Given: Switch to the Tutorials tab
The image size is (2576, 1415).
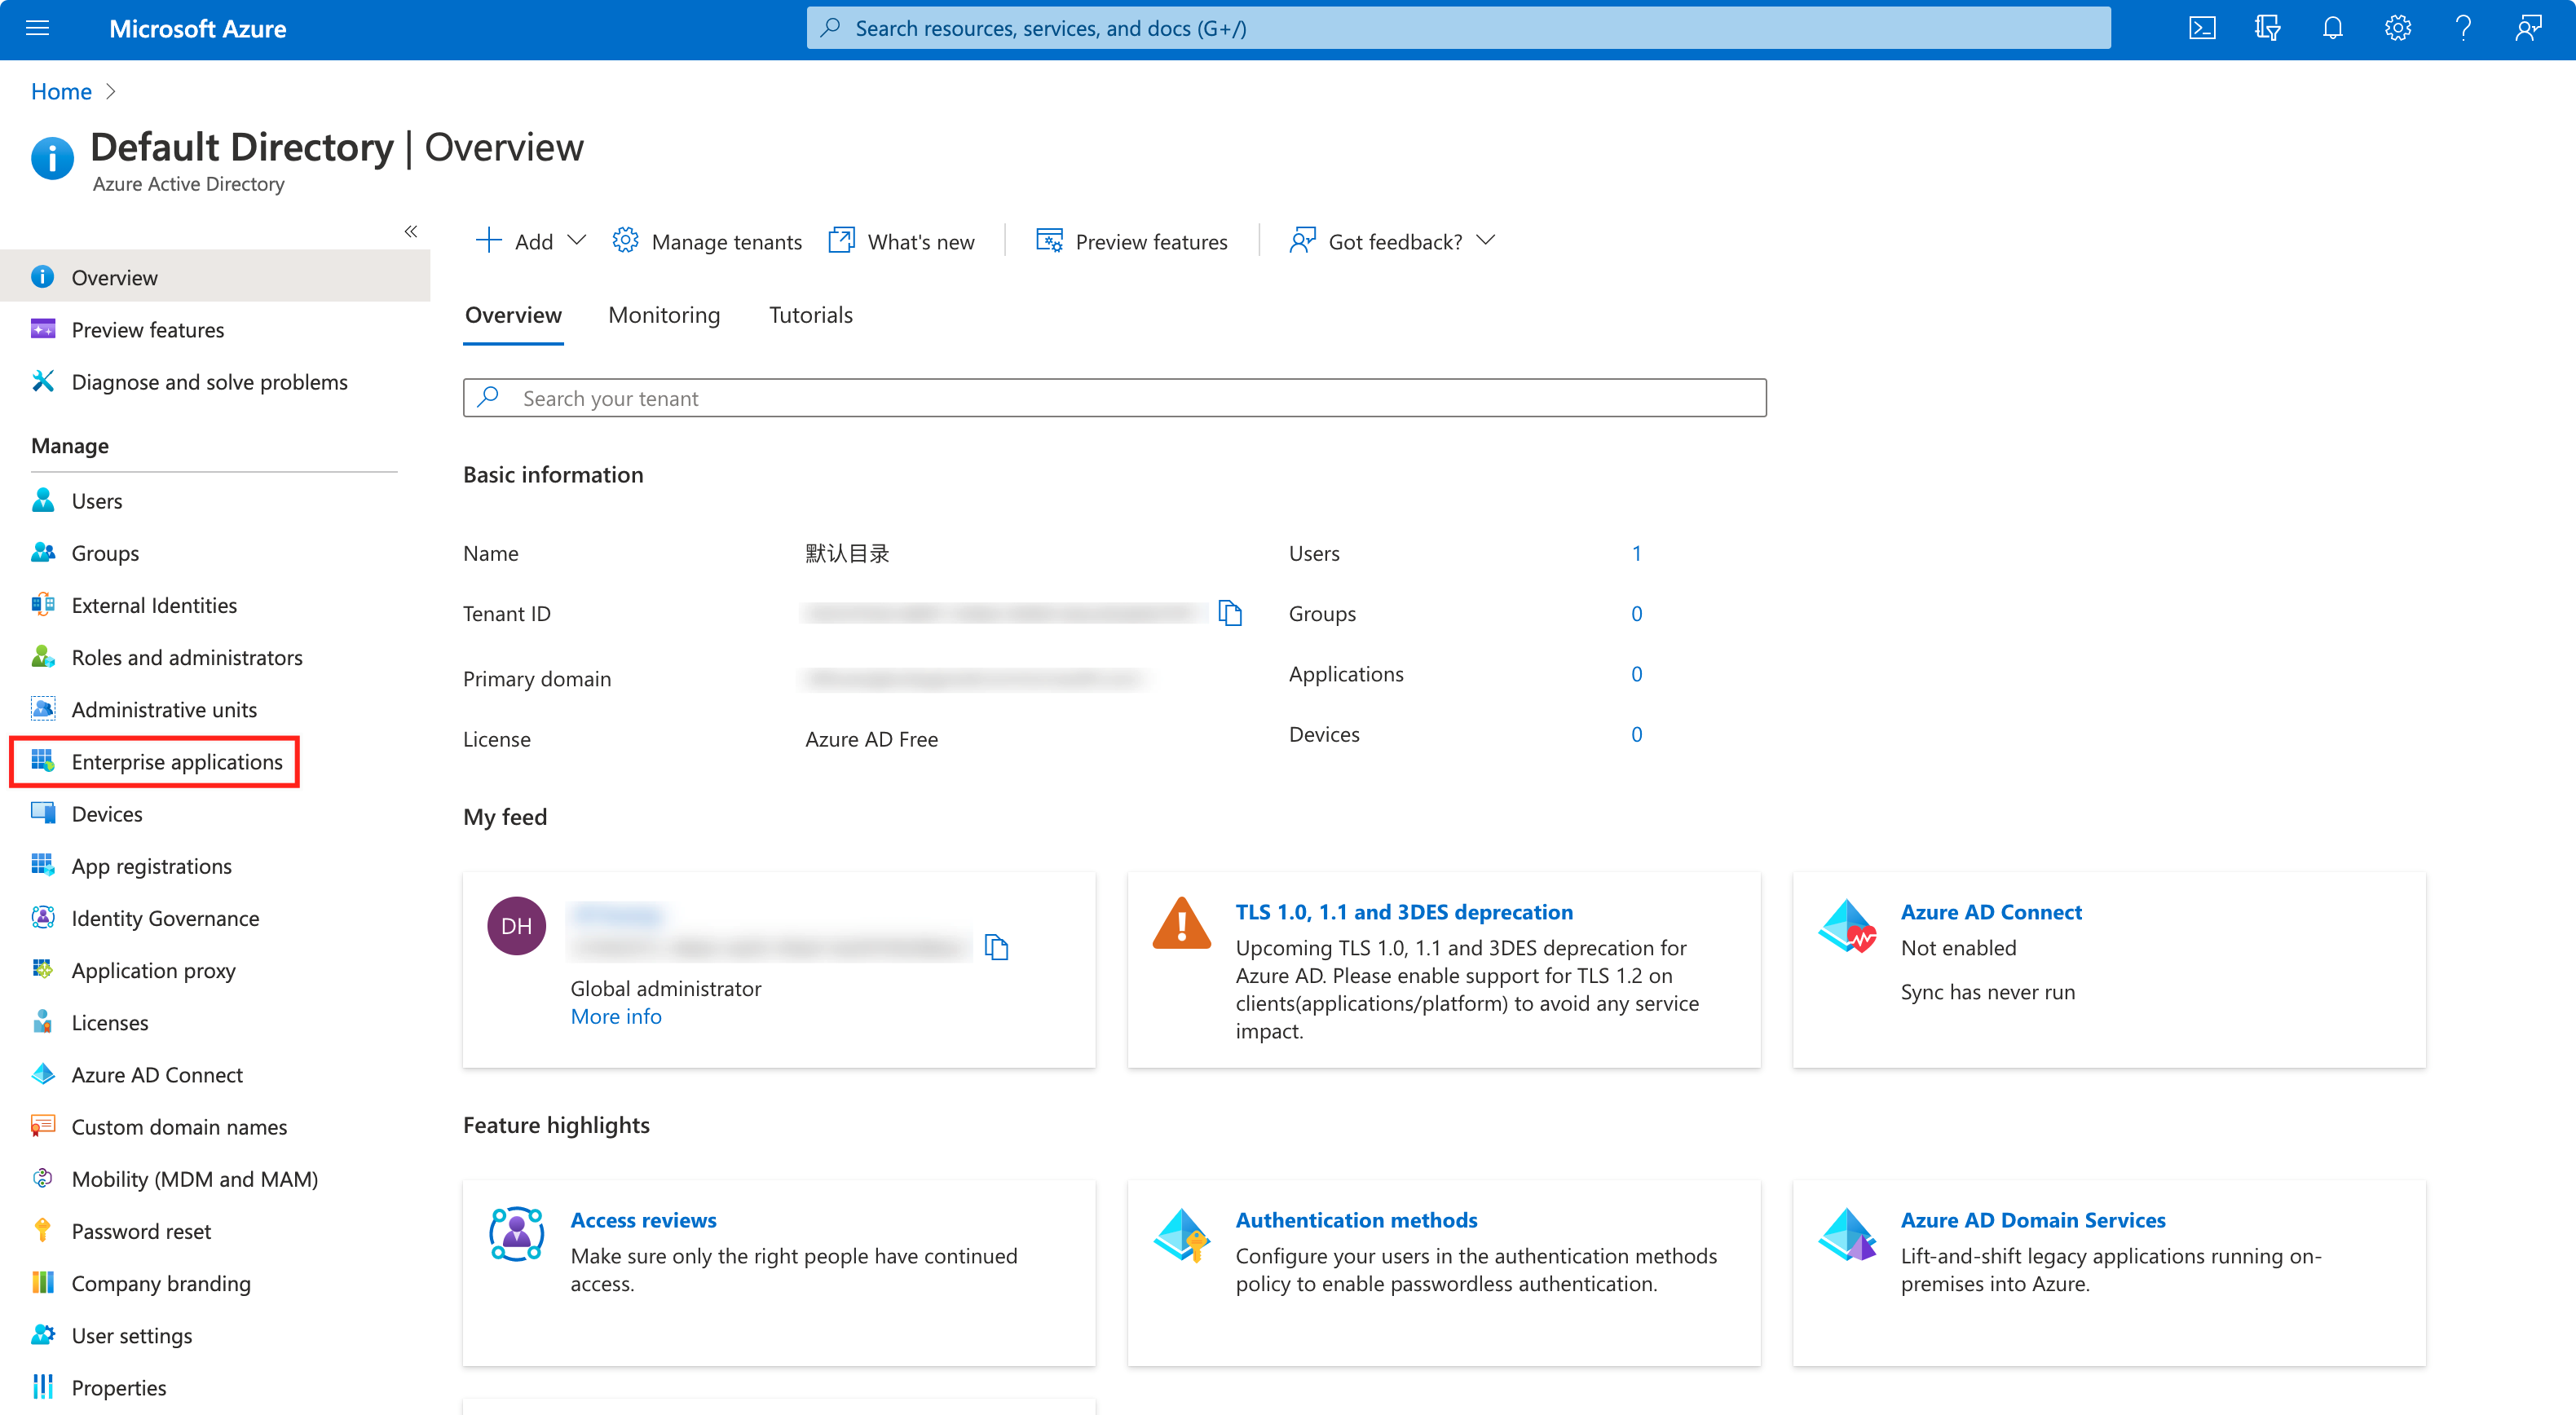Looking at the screenshot, I should tap(810, 314).
